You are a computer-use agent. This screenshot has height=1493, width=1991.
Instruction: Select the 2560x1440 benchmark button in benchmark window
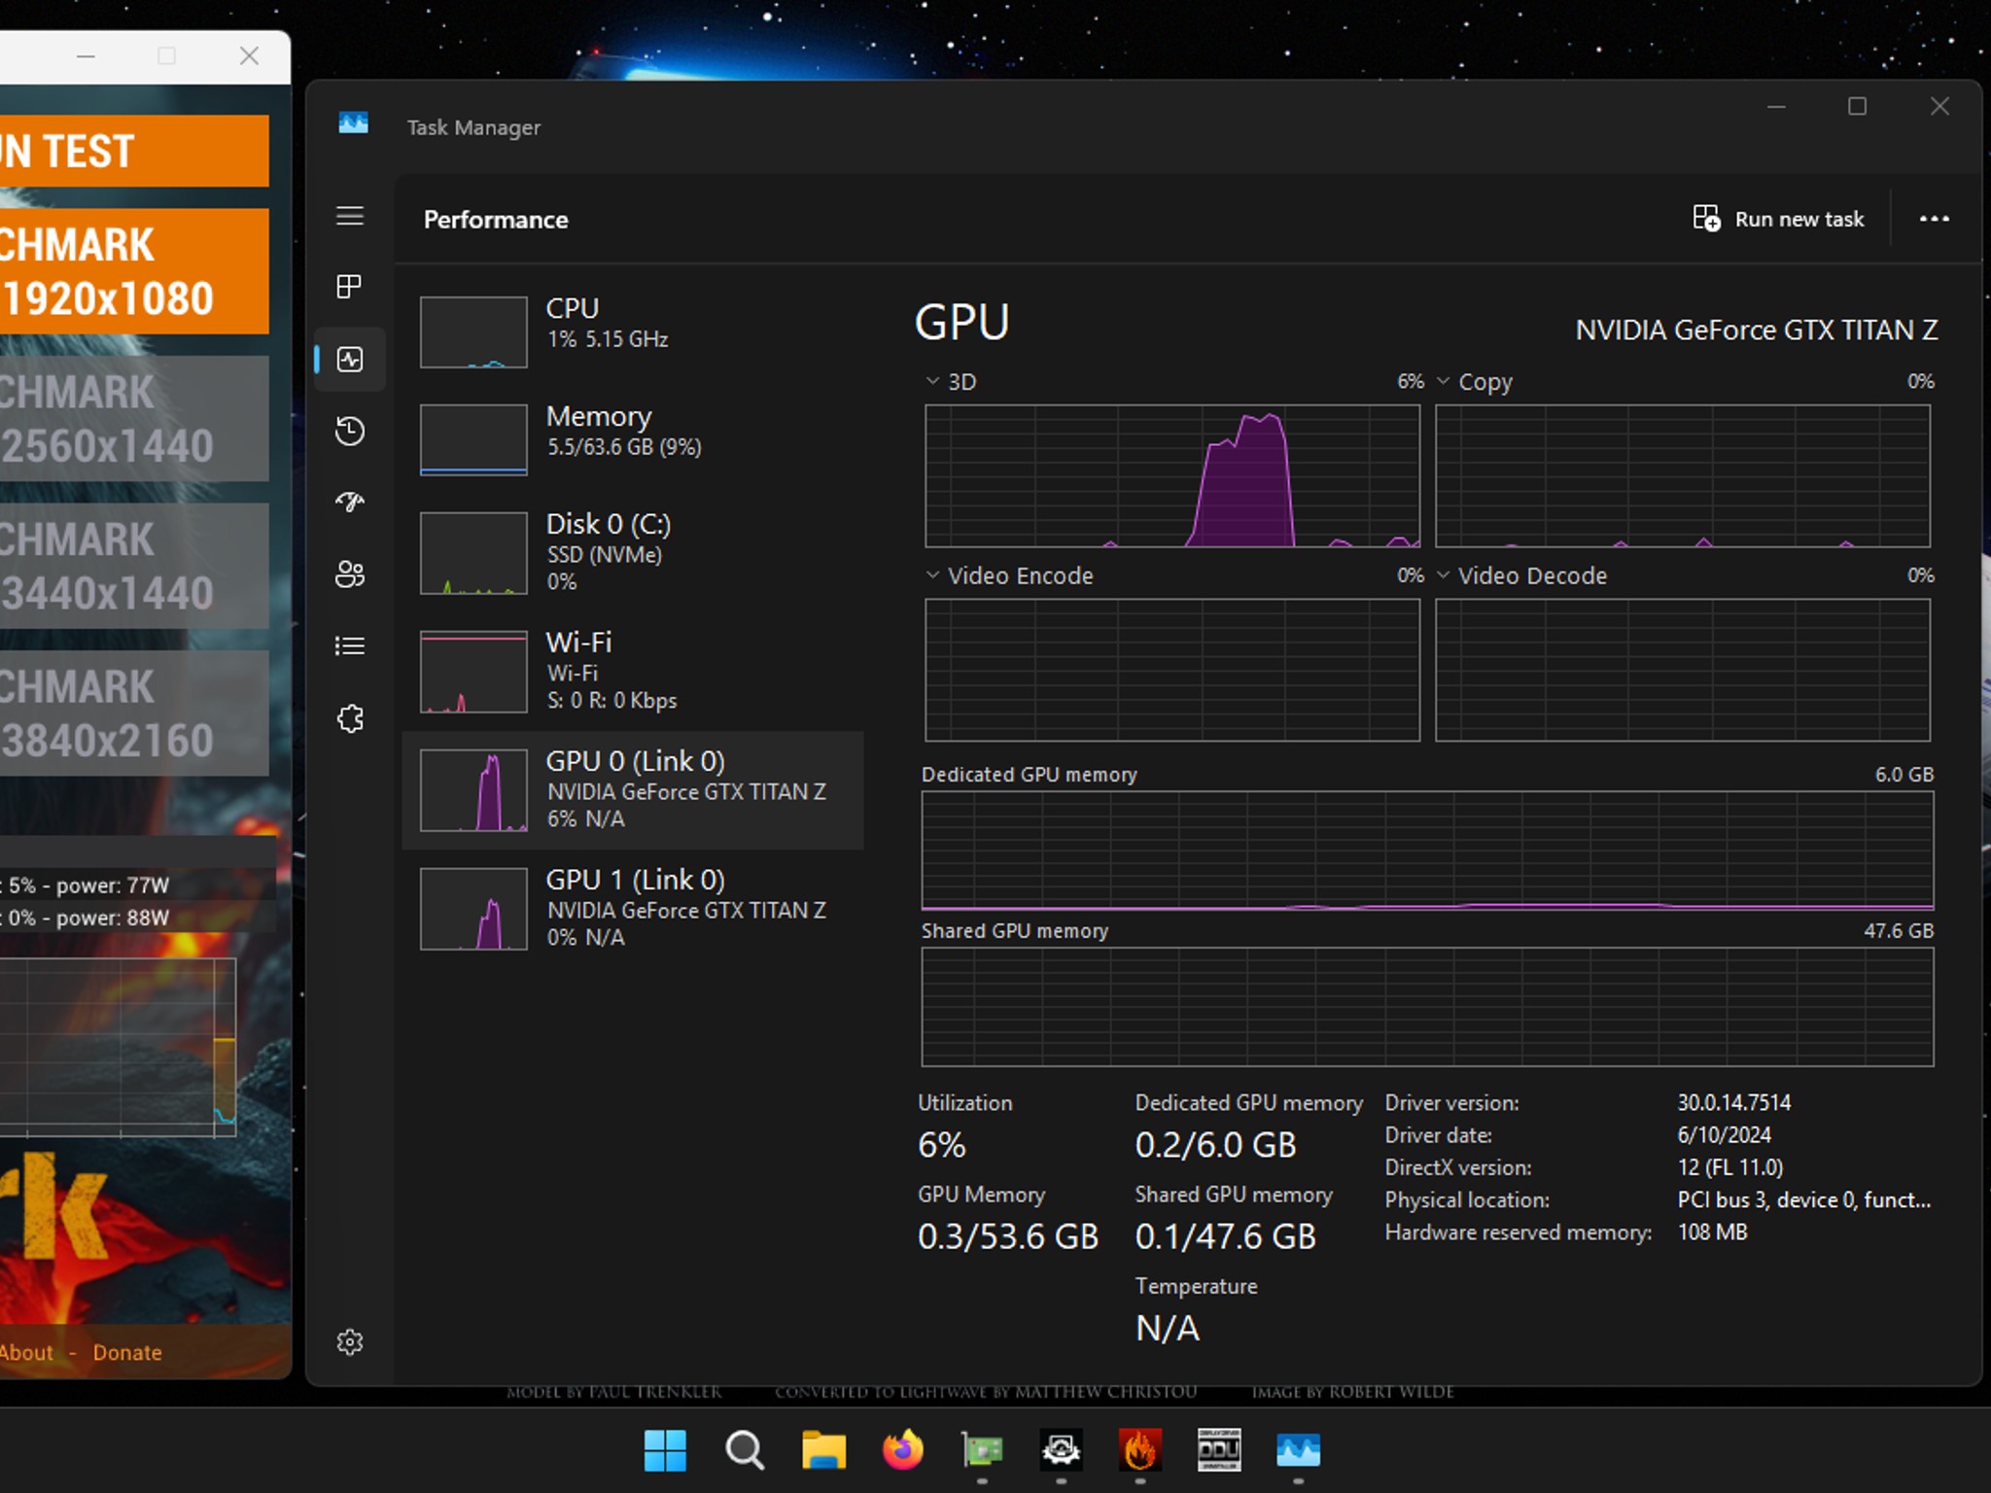(134, 418)
